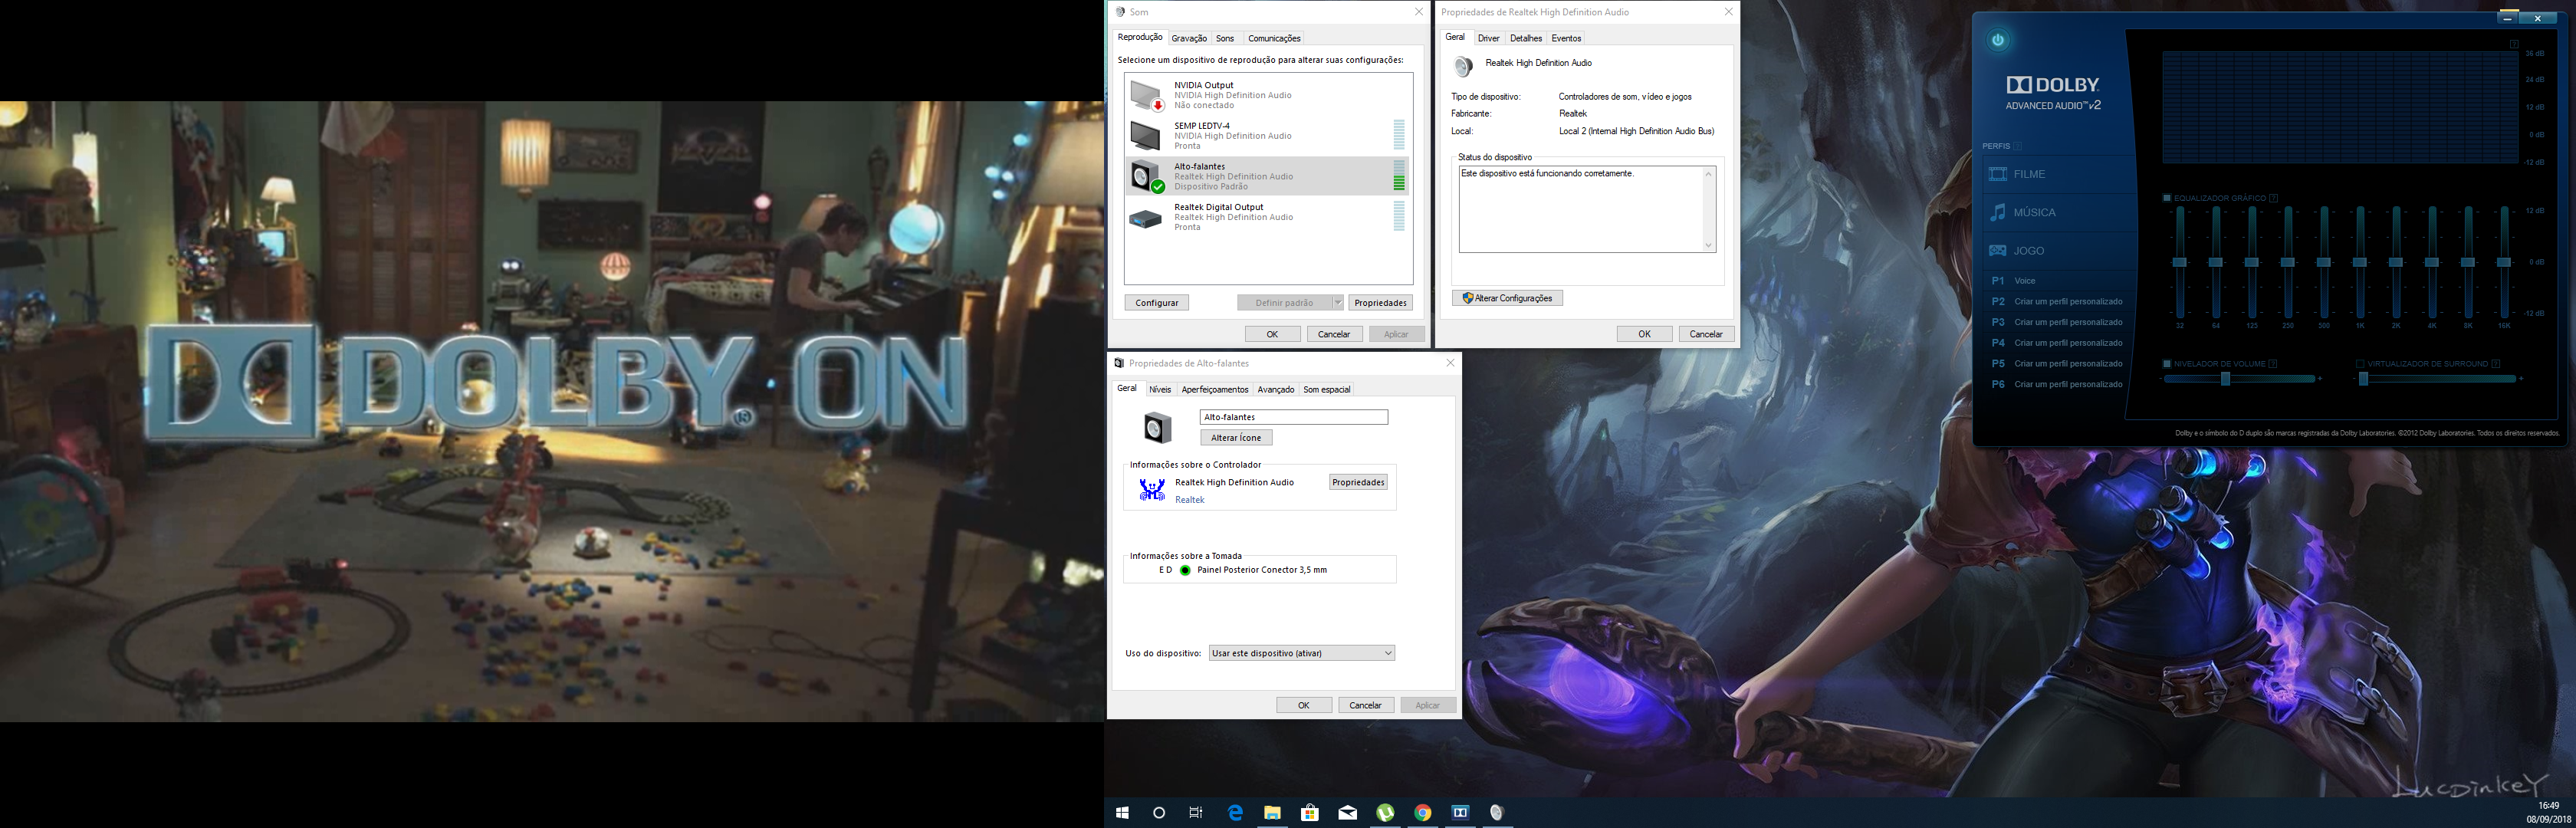Switch to Gravação tab

(1189, 38)
